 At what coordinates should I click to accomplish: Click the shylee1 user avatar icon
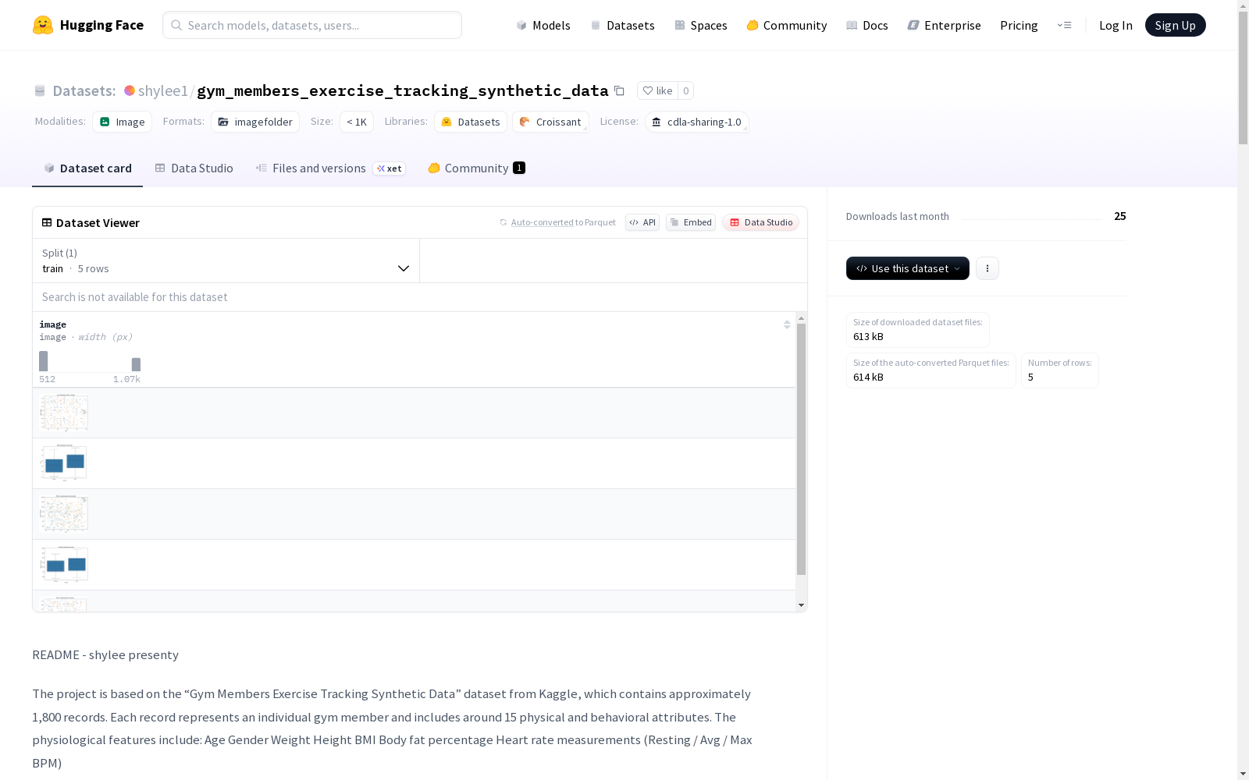coord(130,90)
